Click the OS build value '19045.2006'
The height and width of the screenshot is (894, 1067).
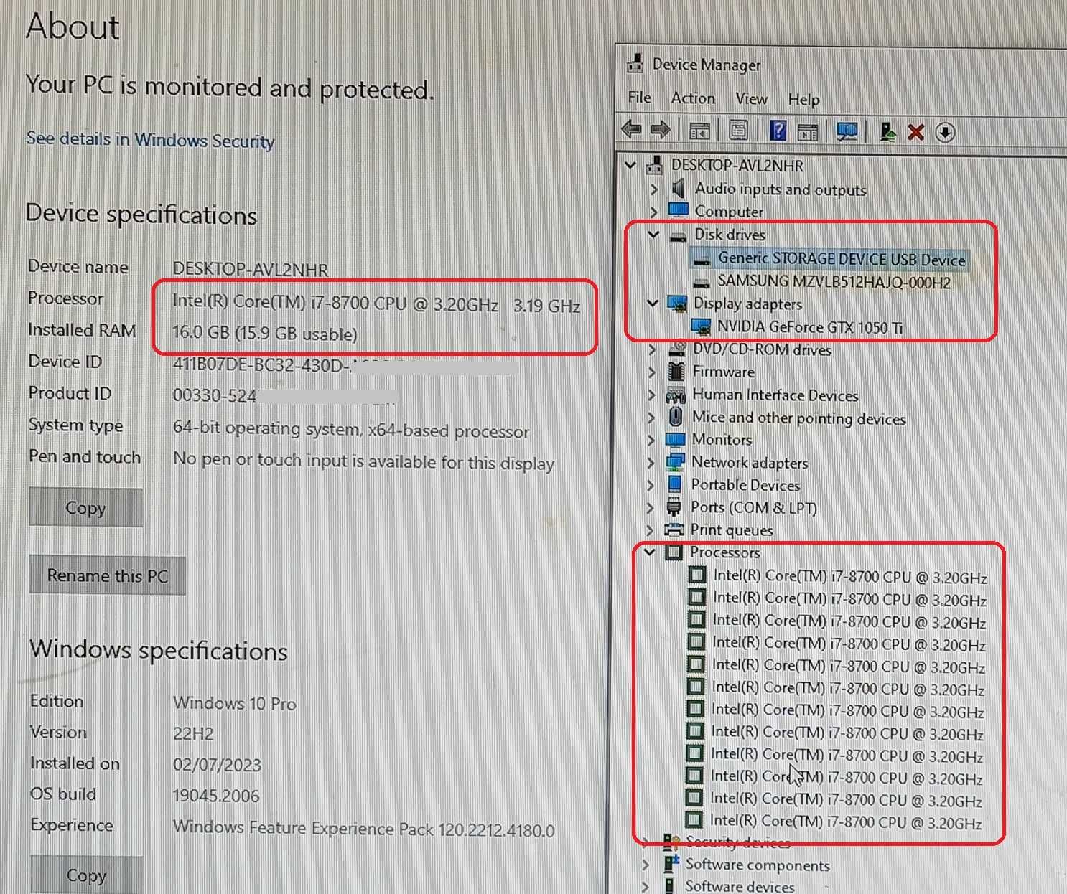[216, 795]
